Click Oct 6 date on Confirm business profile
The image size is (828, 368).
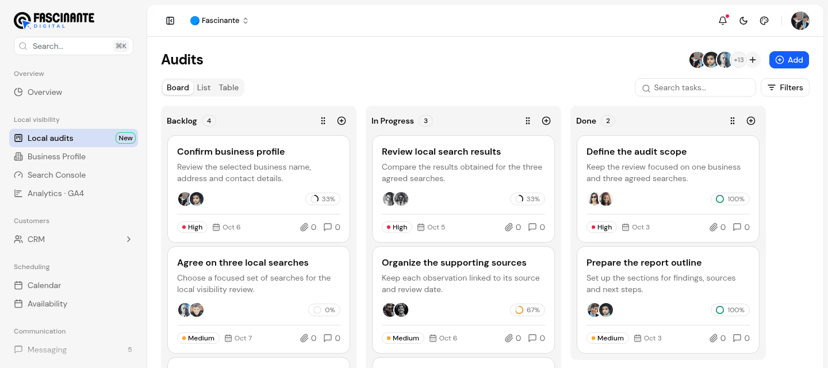(227, 227)
